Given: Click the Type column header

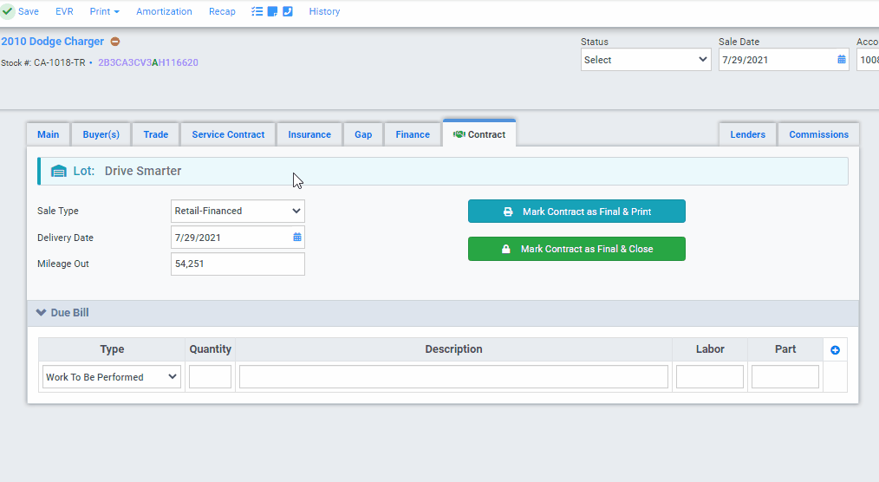Looking at the screenshot, I should (112, 349).
